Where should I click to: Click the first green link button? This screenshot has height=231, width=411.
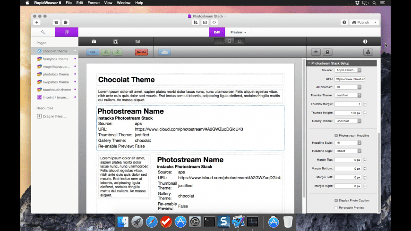point(106,52)
